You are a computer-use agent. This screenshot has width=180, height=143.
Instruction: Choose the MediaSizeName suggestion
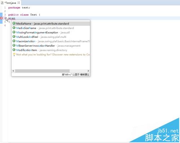point(51,28)
